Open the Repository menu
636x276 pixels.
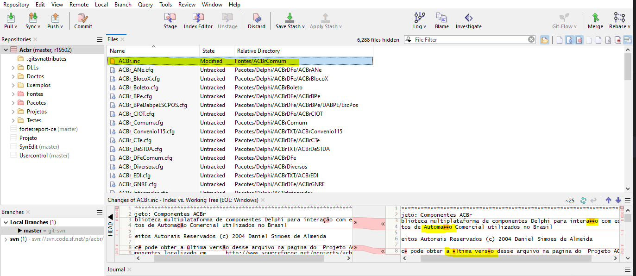(x=16, y=5)
